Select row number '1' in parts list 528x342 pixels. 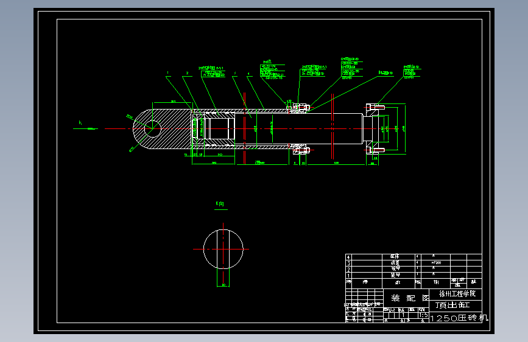pos(348,275)
